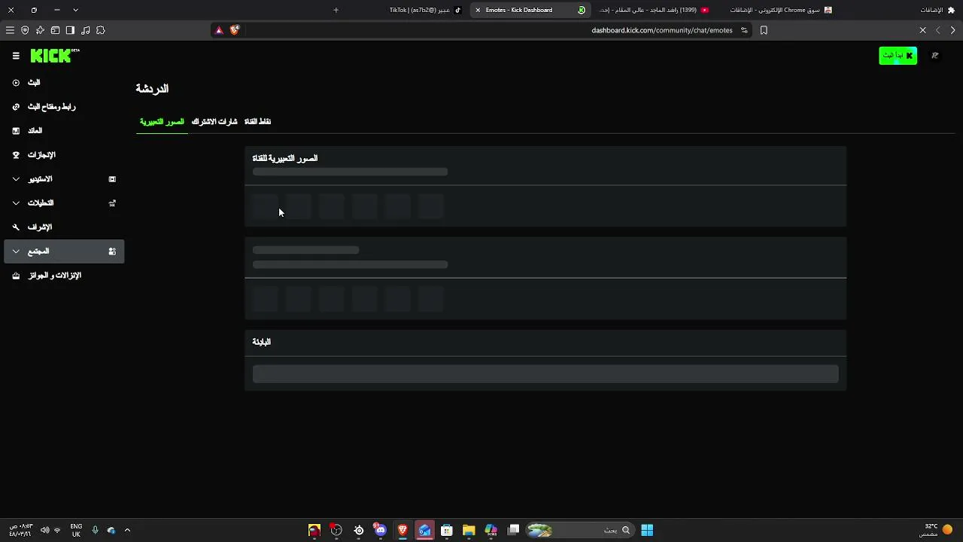963x542 pixels.
Task: Open File Explorer from taskbar
Action: 469,531
